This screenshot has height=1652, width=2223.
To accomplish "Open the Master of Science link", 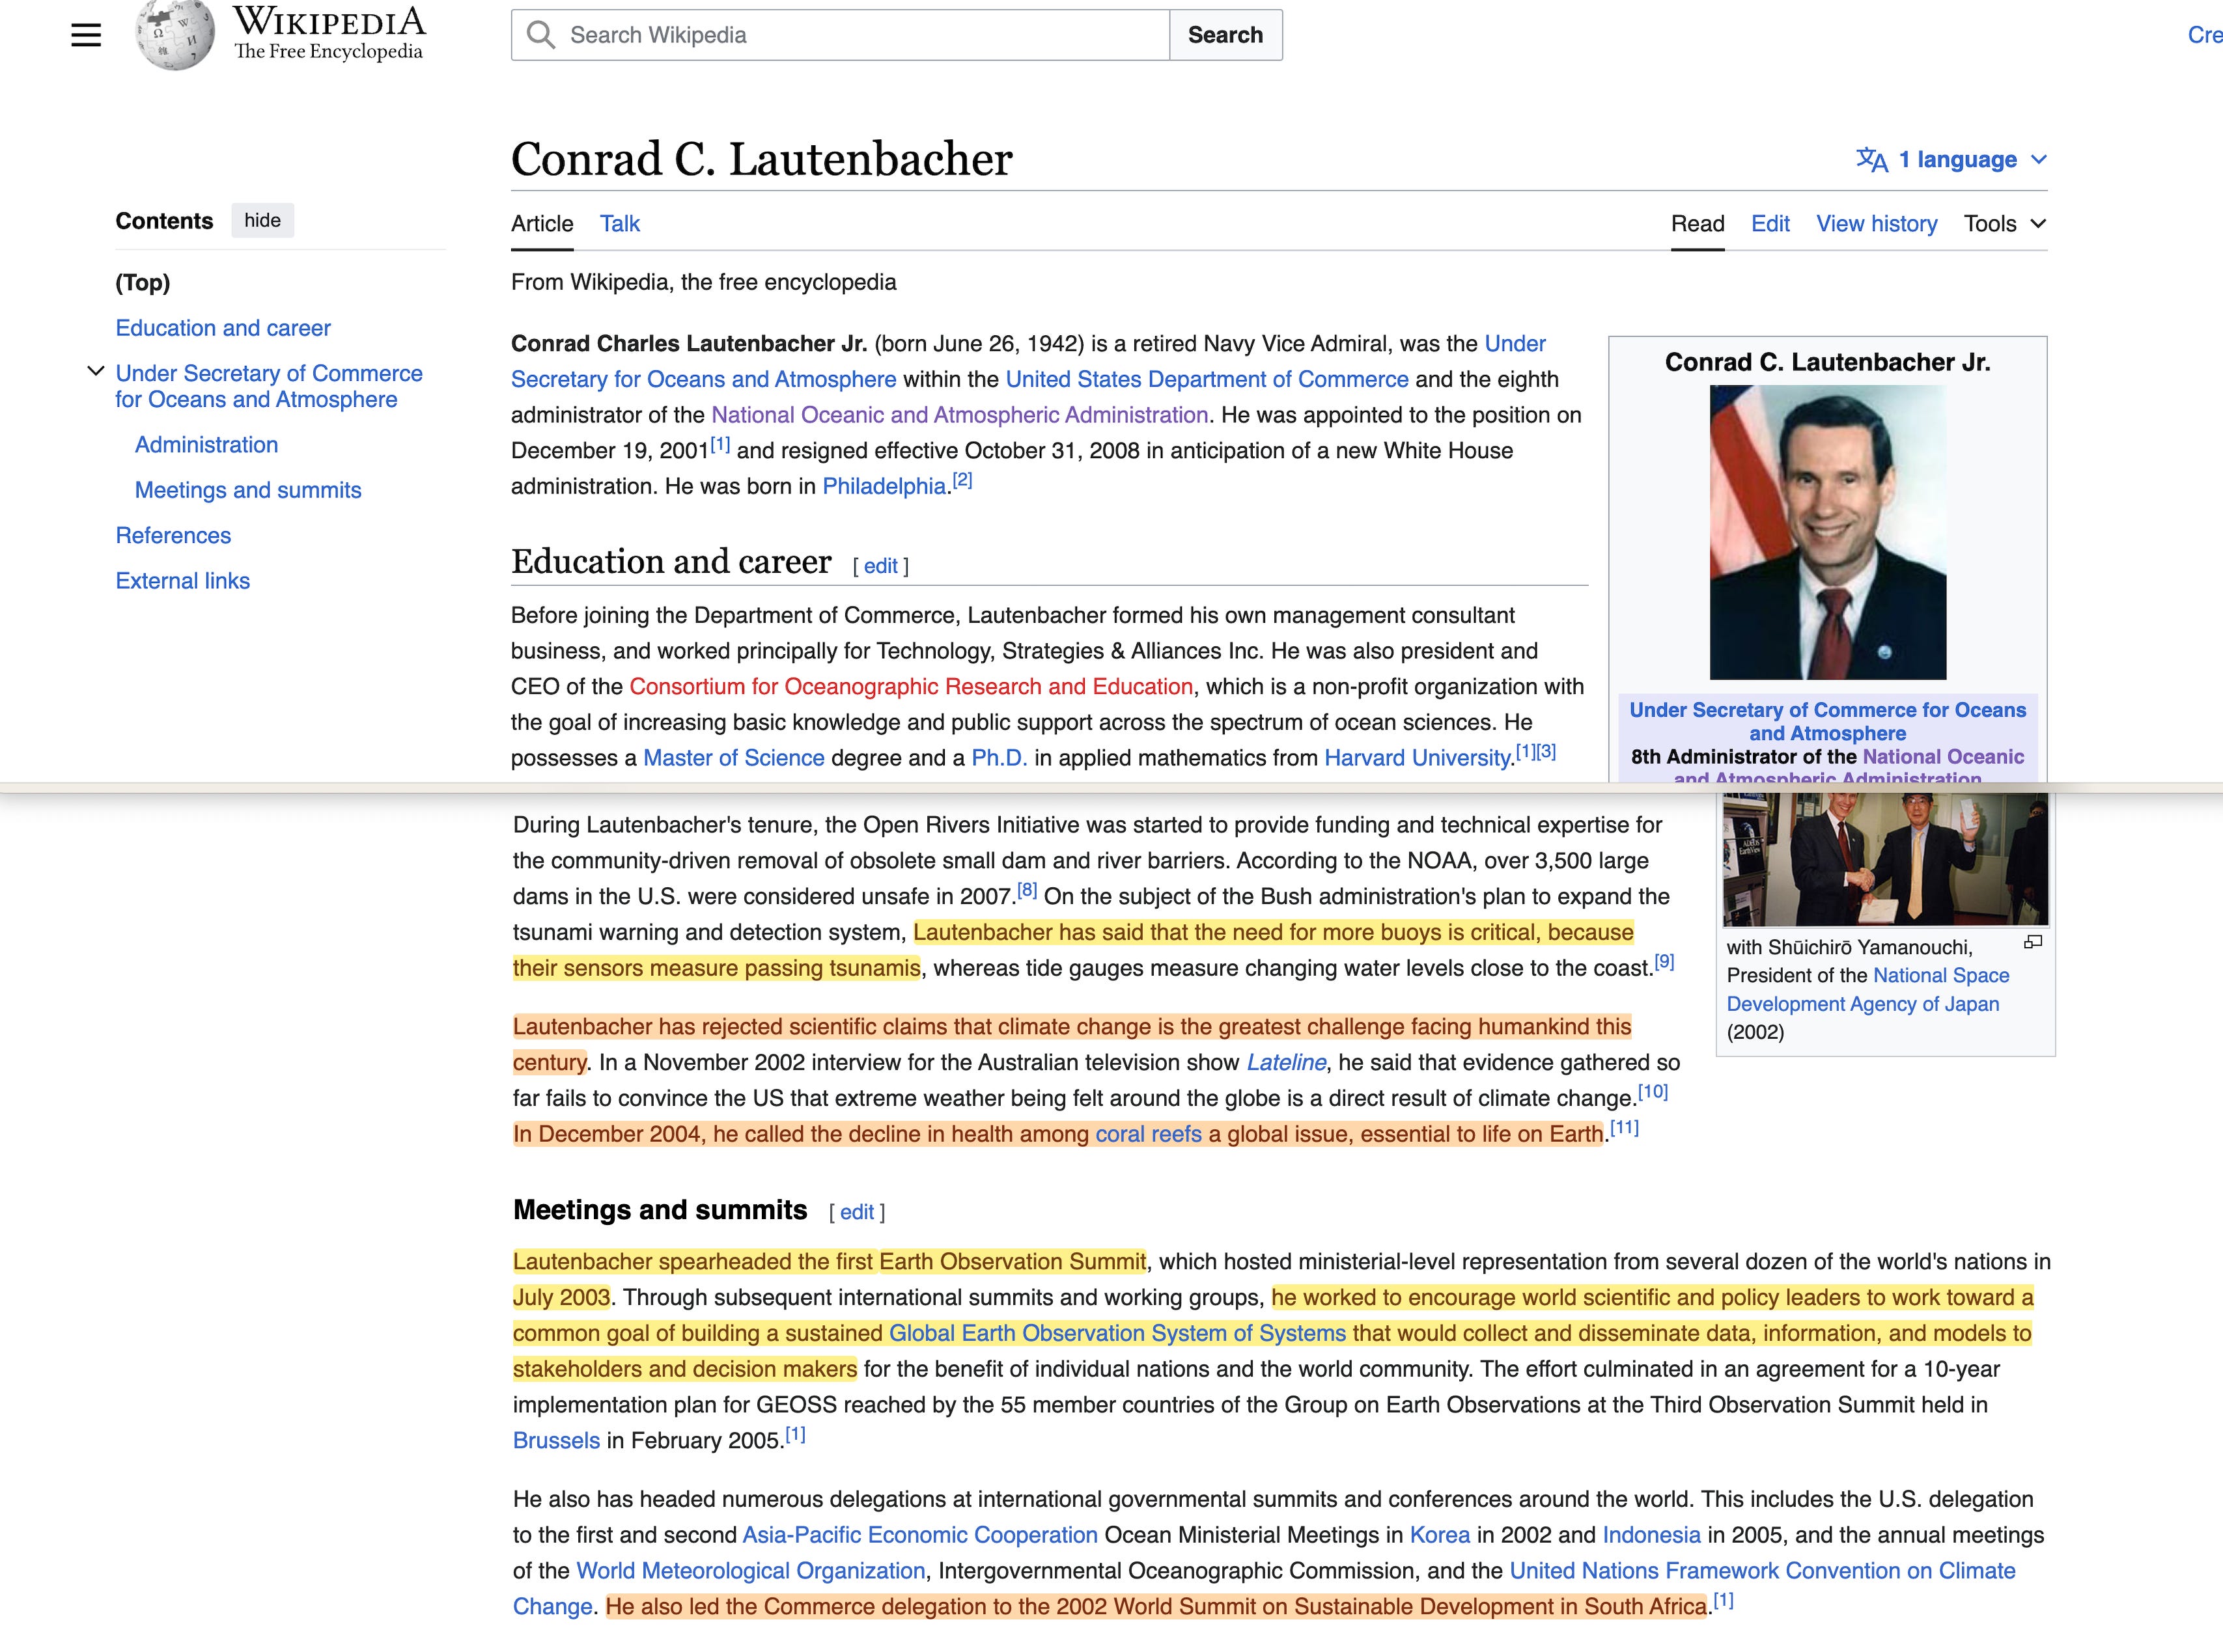I will coord(733,758).
